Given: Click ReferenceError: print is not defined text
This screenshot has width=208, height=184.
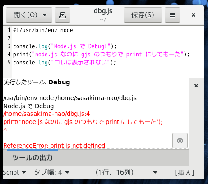Looking at the screenshot, I should (54, 146).
